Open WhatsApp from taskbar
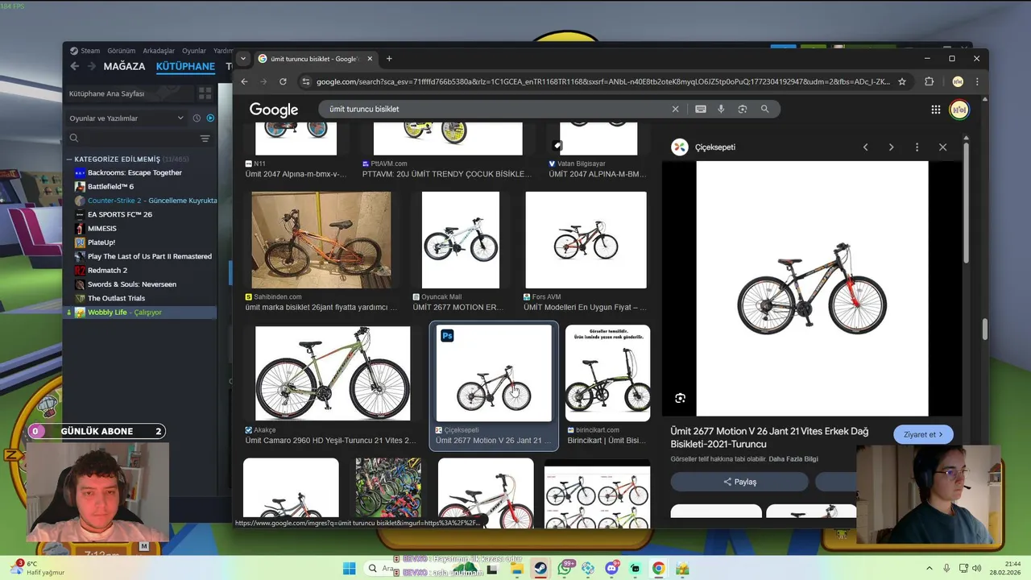This screenshot has height=580, width=1031. click(565, 569)
